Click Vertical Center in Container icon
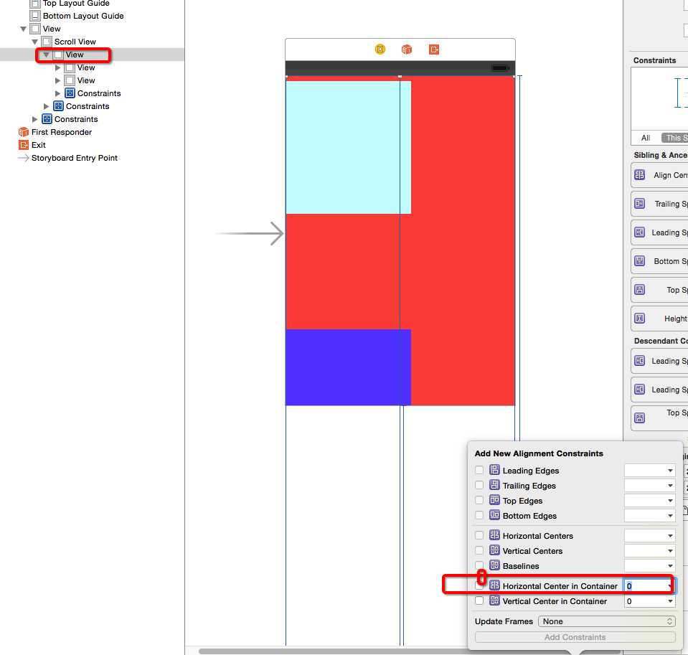688x655 pixels. pyautogui.click(x=494, y=600)
